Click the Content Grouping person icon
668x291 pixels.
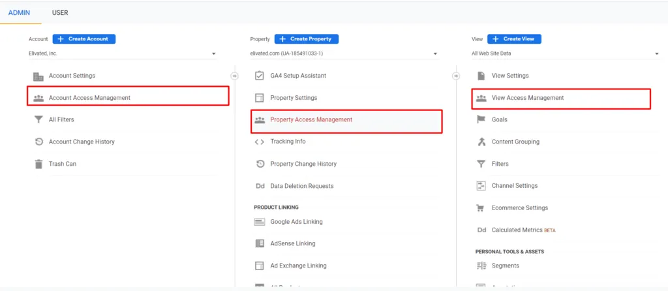coord(481,142)
